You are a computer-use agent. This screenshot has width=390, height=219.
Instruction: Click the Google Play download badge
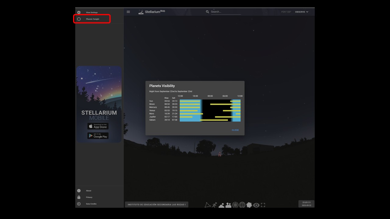98,136
